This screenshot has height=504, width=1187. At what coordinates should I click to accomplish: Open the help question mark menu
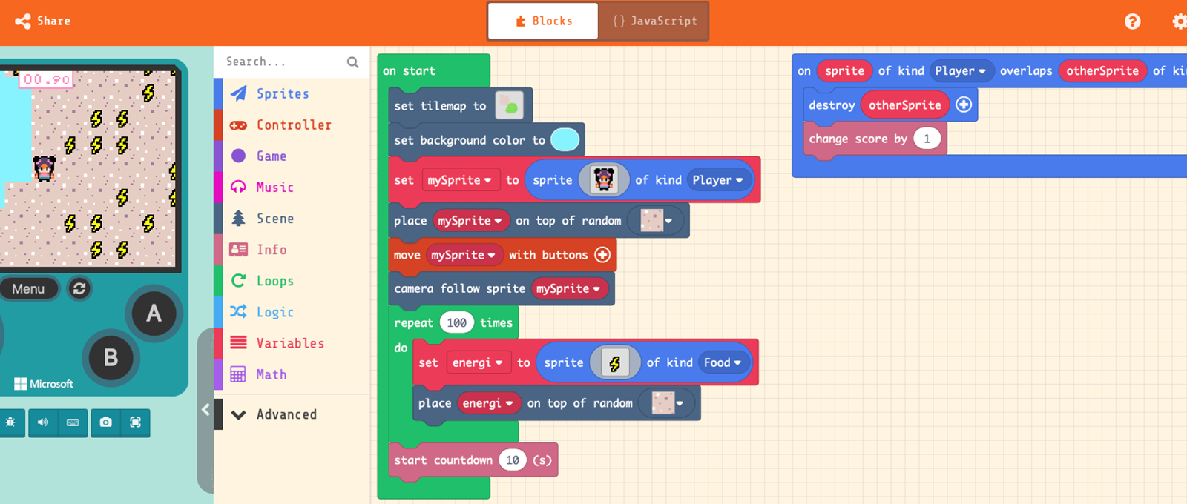coord(1132,21)
